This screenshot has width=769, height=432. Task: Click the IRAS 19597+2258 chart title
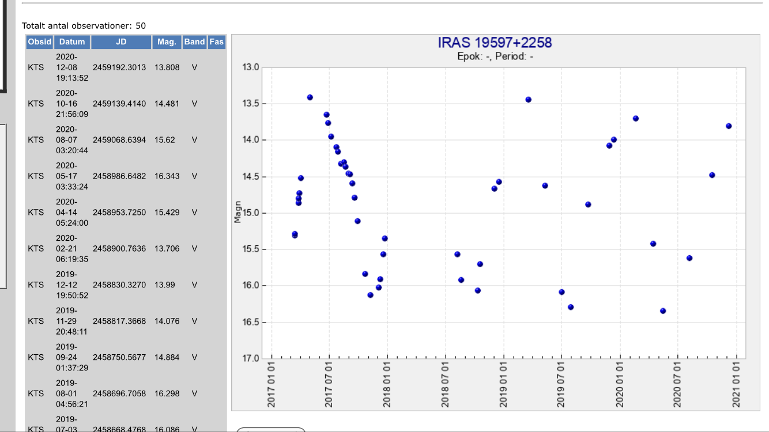tap(495, 43)
